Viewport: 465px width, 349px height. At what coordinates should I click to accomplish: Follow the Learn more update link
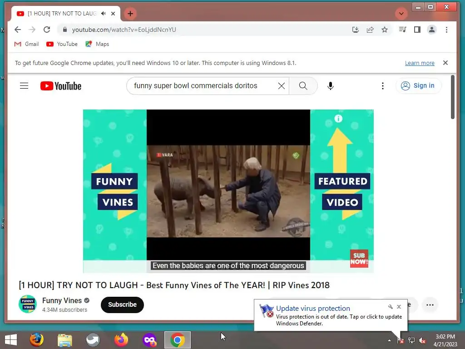point(420,63)
